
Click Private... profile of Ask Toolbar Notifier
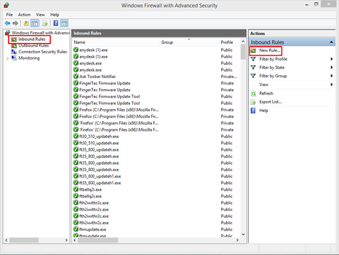point(229,76)
